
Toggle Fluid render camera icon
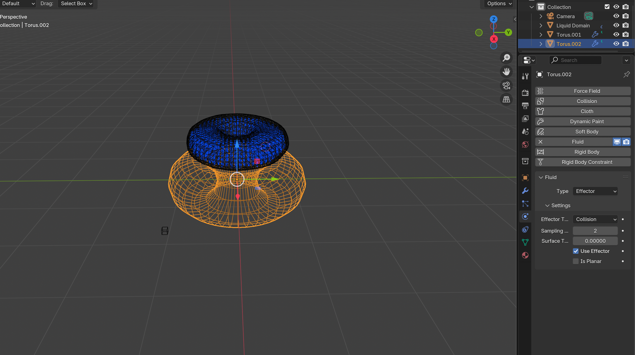[626, 142]
